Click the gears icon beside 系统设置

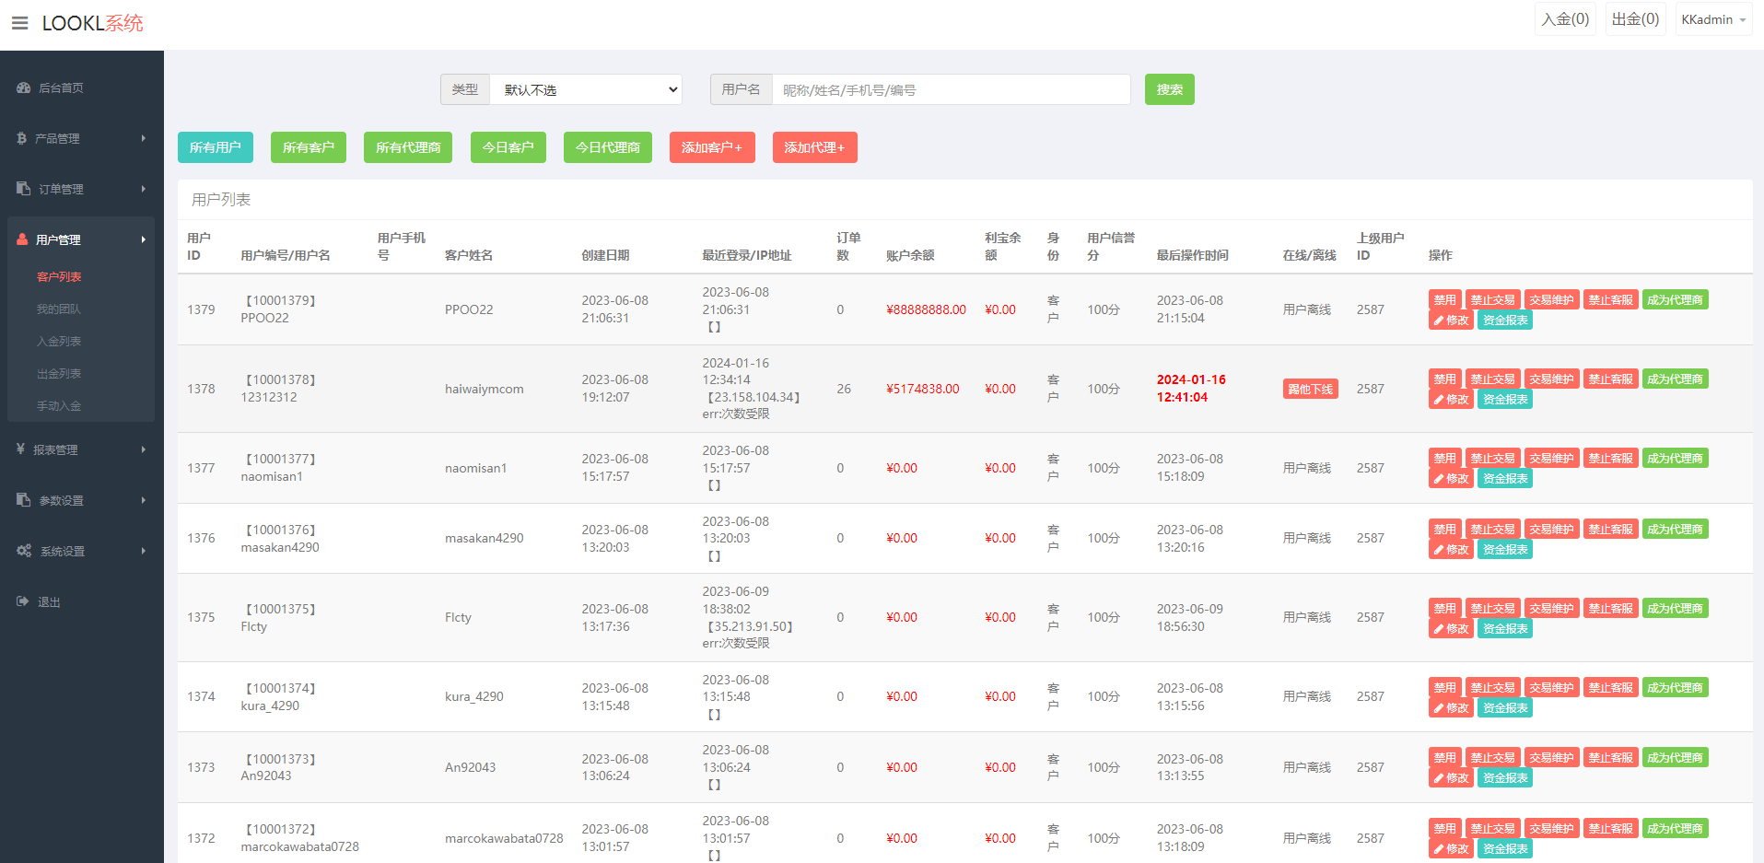24,551
